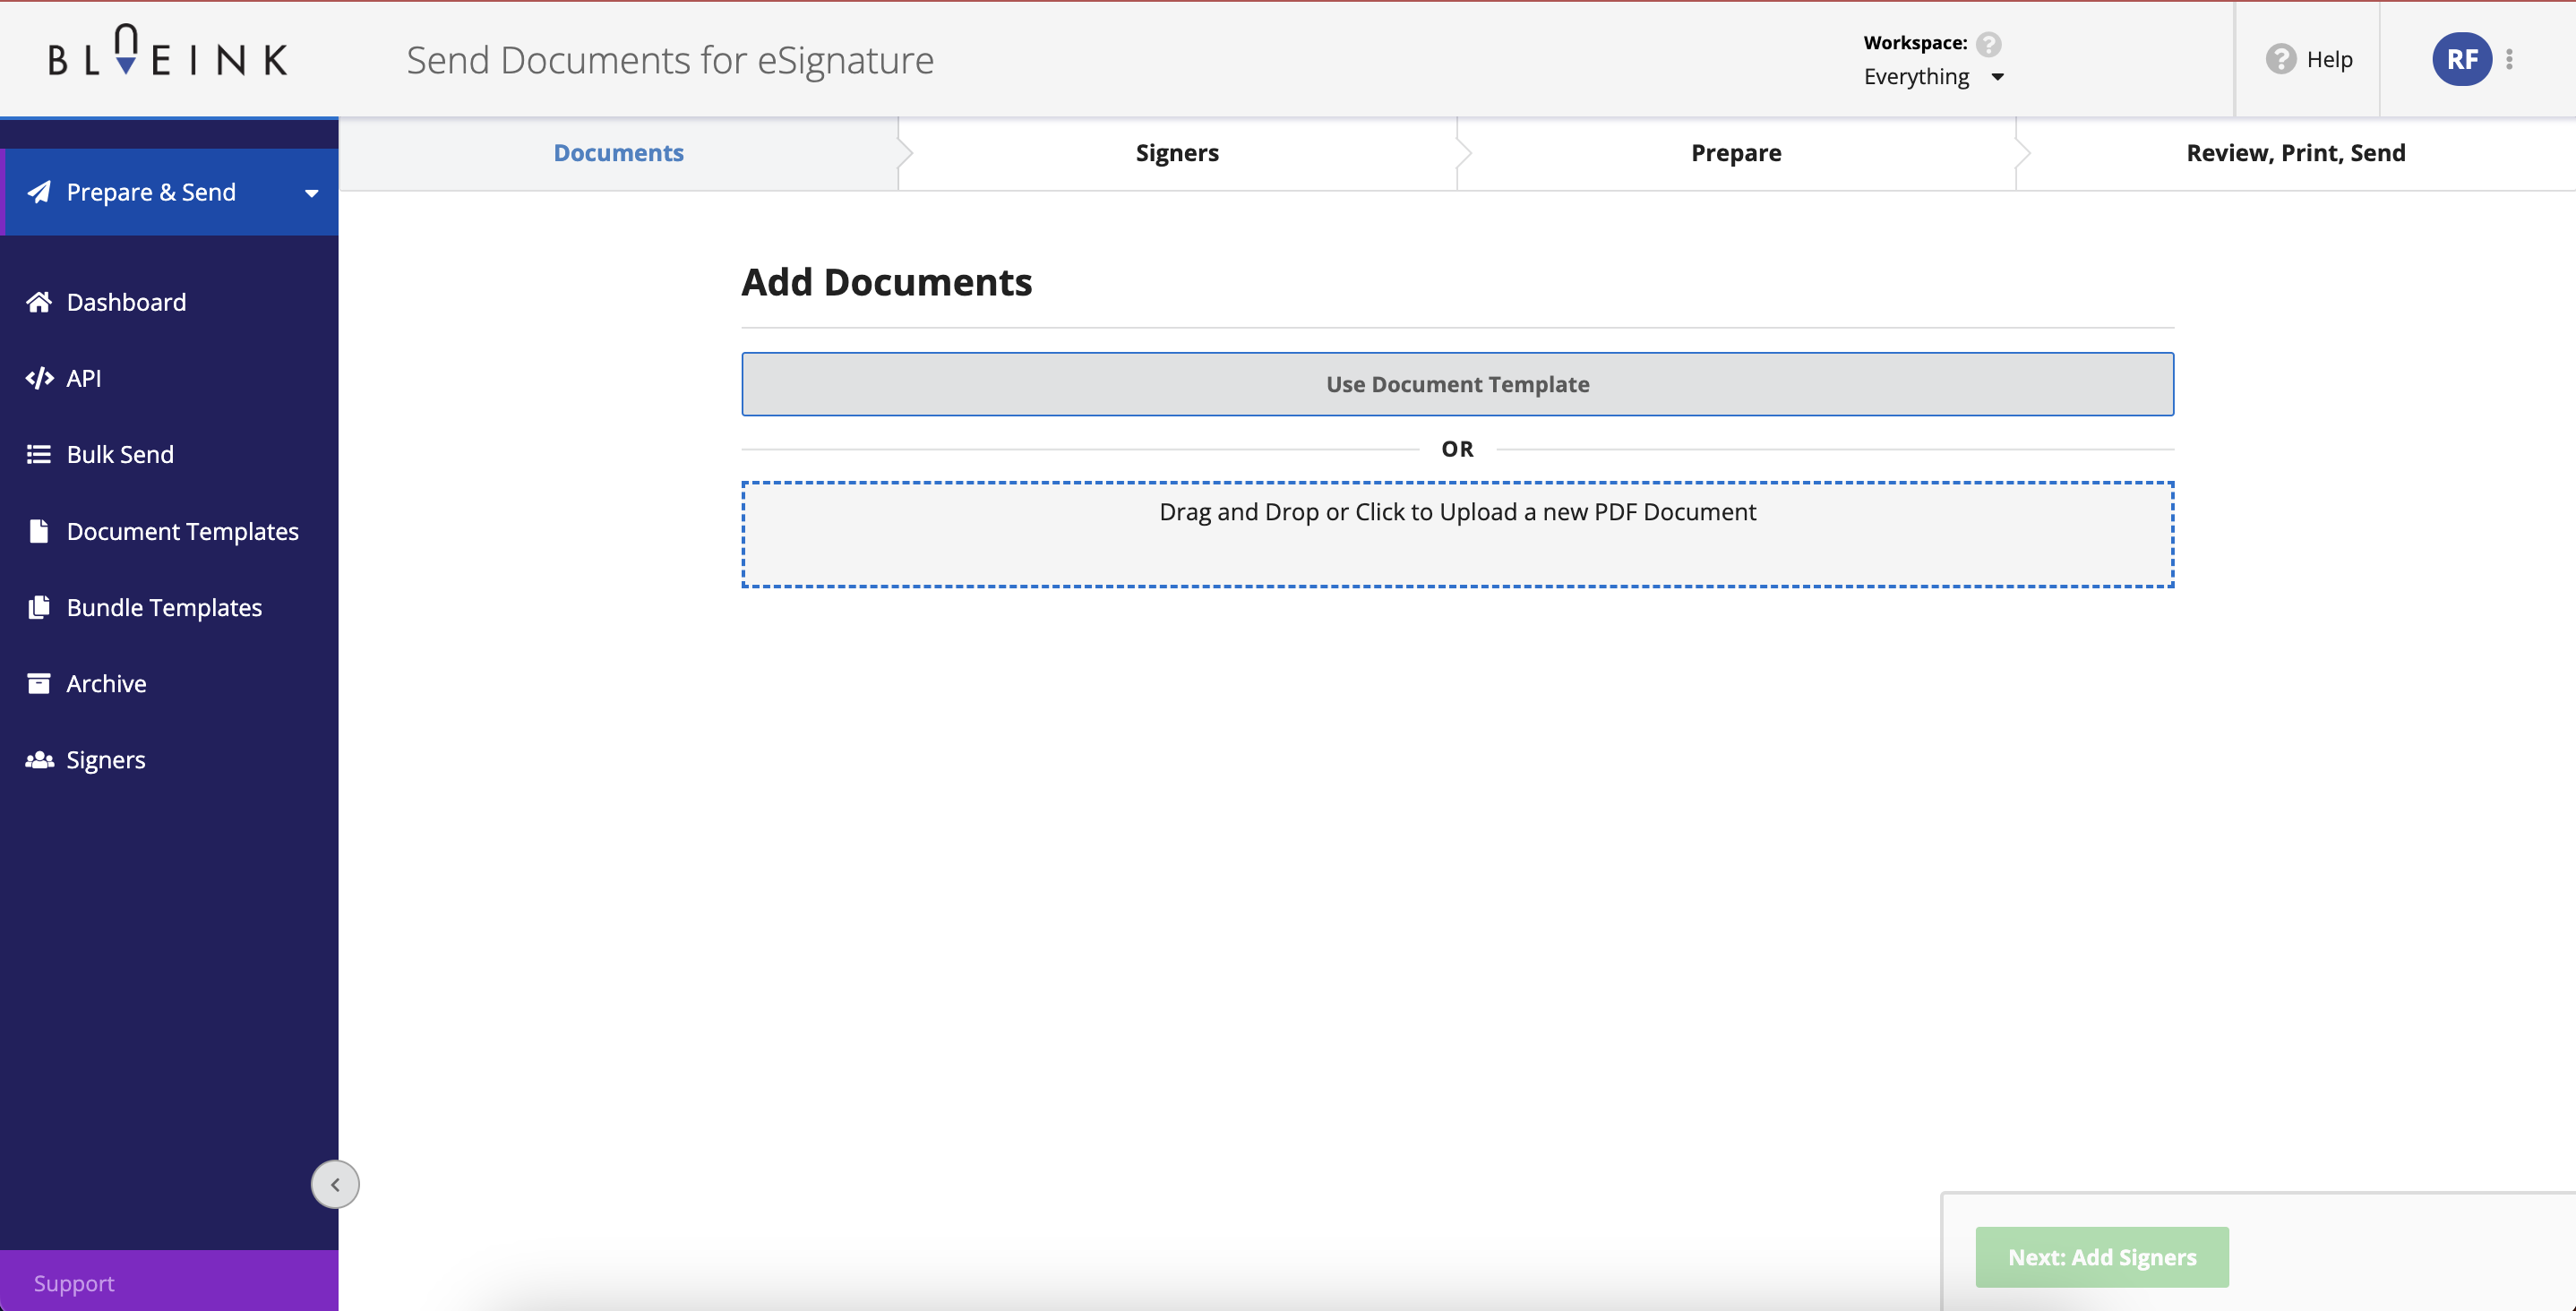Image resolution: width=2576 pixels, height=1311 pixels.
Task: Collapse the sidebar with the chevron button
Action: (x=335, y=1184)
